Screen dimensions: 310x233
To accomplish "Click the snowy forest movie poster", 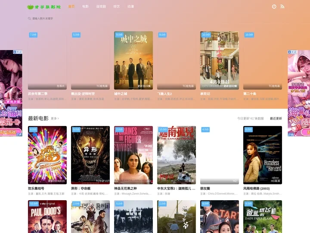I will click(x=133, y=217).
